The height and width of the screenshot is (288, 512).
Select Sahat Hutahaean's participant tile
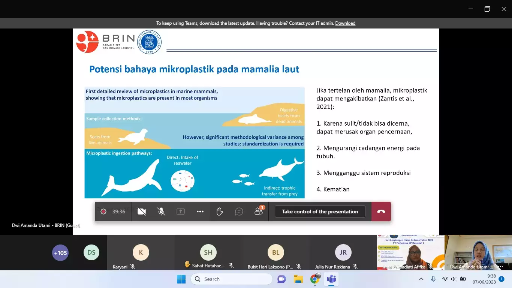208,253
